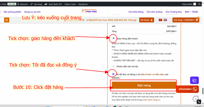
Task: Select 'Khách đến tận nơi lấy' radio option
Action: point(114,66)
